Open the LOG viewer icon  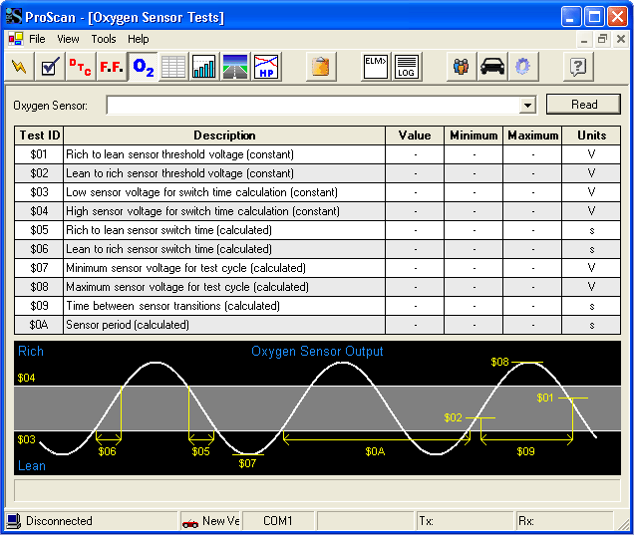[407, 67]
